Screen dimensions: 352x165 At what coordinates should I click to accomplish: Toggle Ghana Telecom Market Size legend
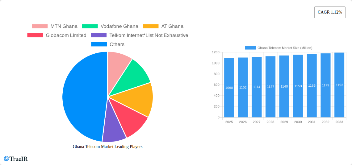click(279, 48)
